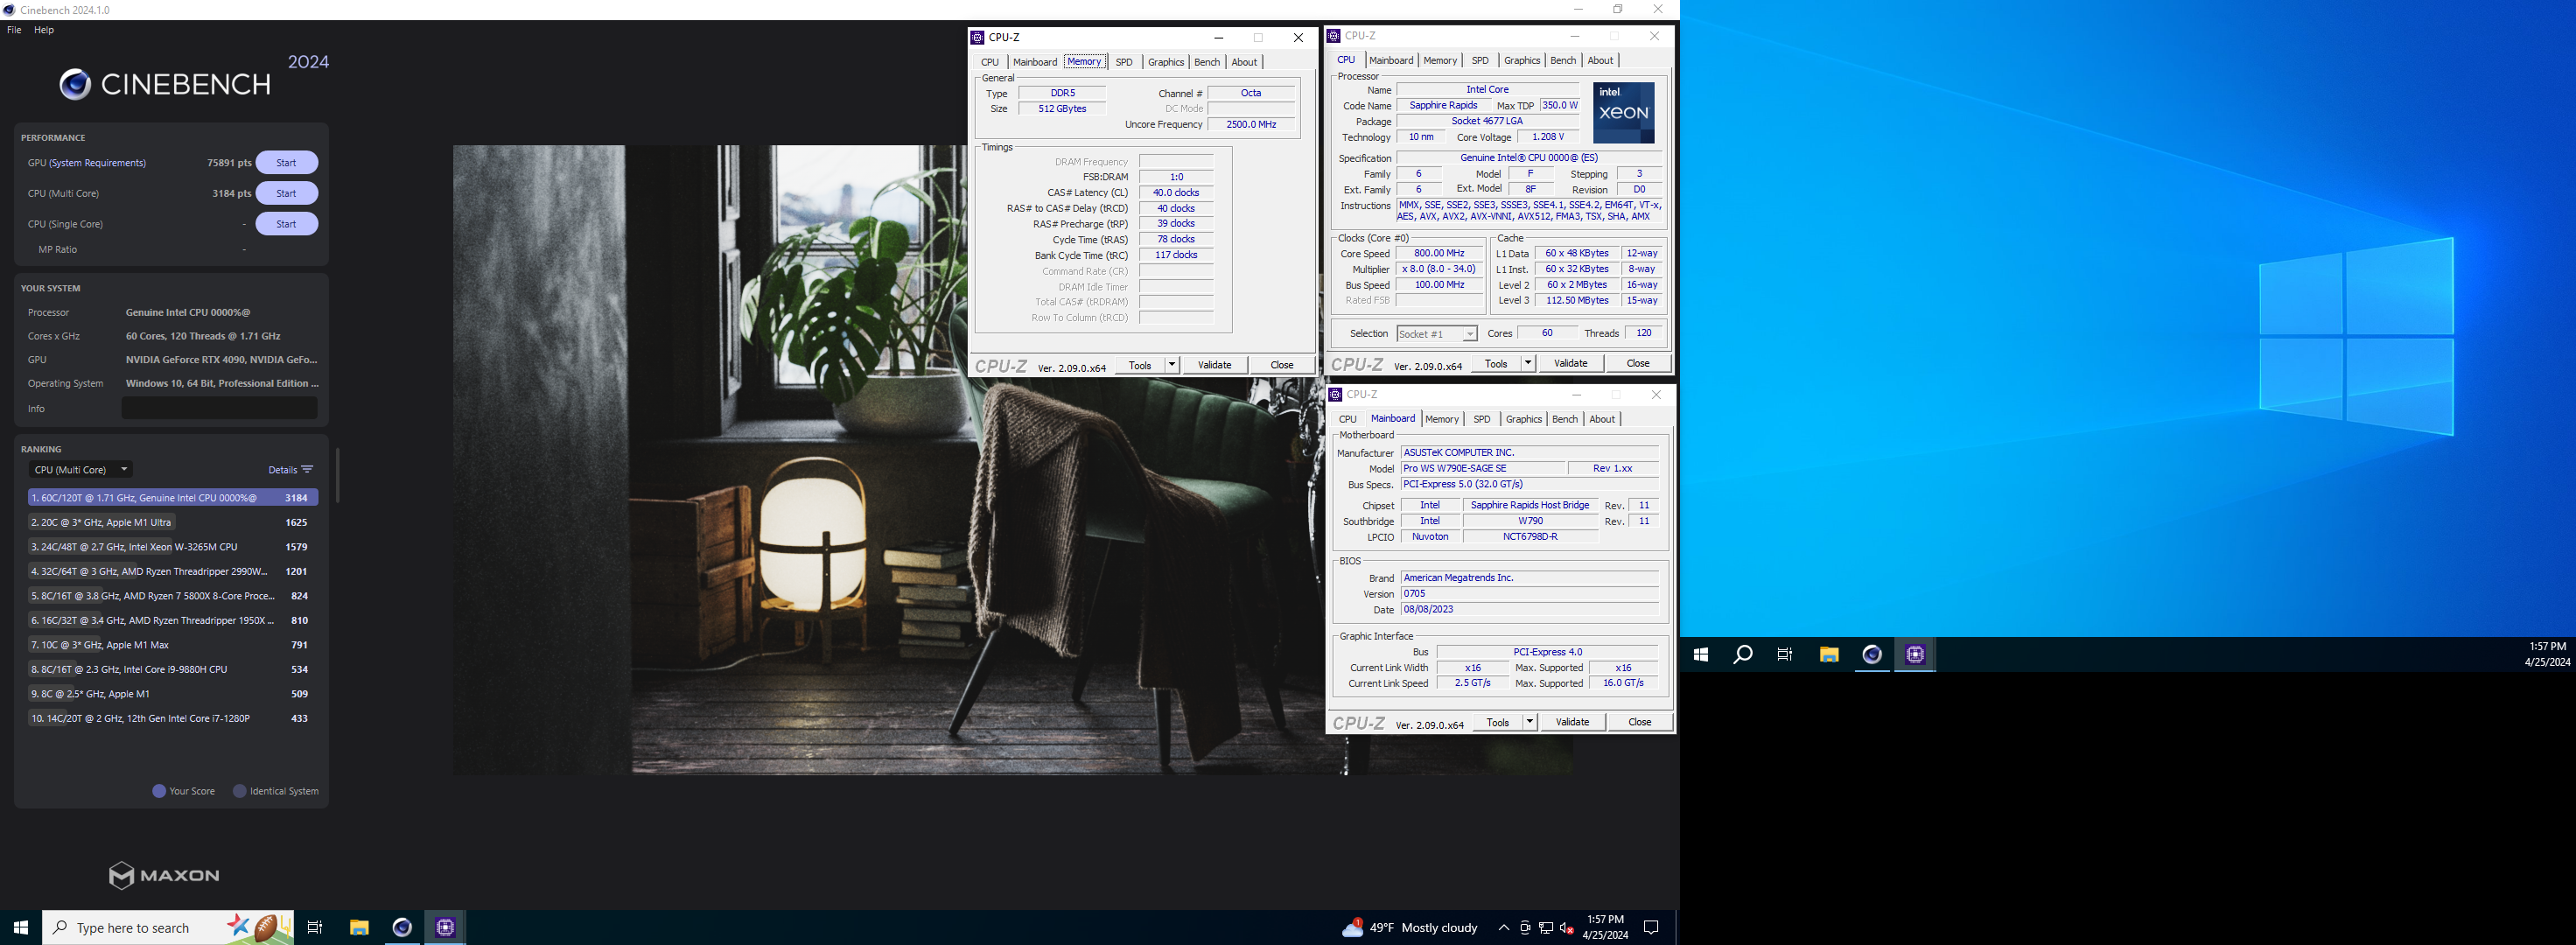Viewport: 2576px width, 945px height.
Task: Click the muted volume tray icon
Action: pyautogui.click(x=1567, y=928)
